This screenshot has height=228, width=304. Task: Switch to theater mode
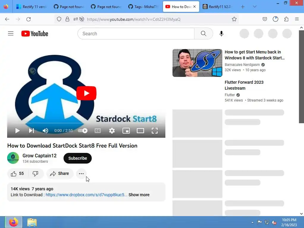[x=140, y=131]
